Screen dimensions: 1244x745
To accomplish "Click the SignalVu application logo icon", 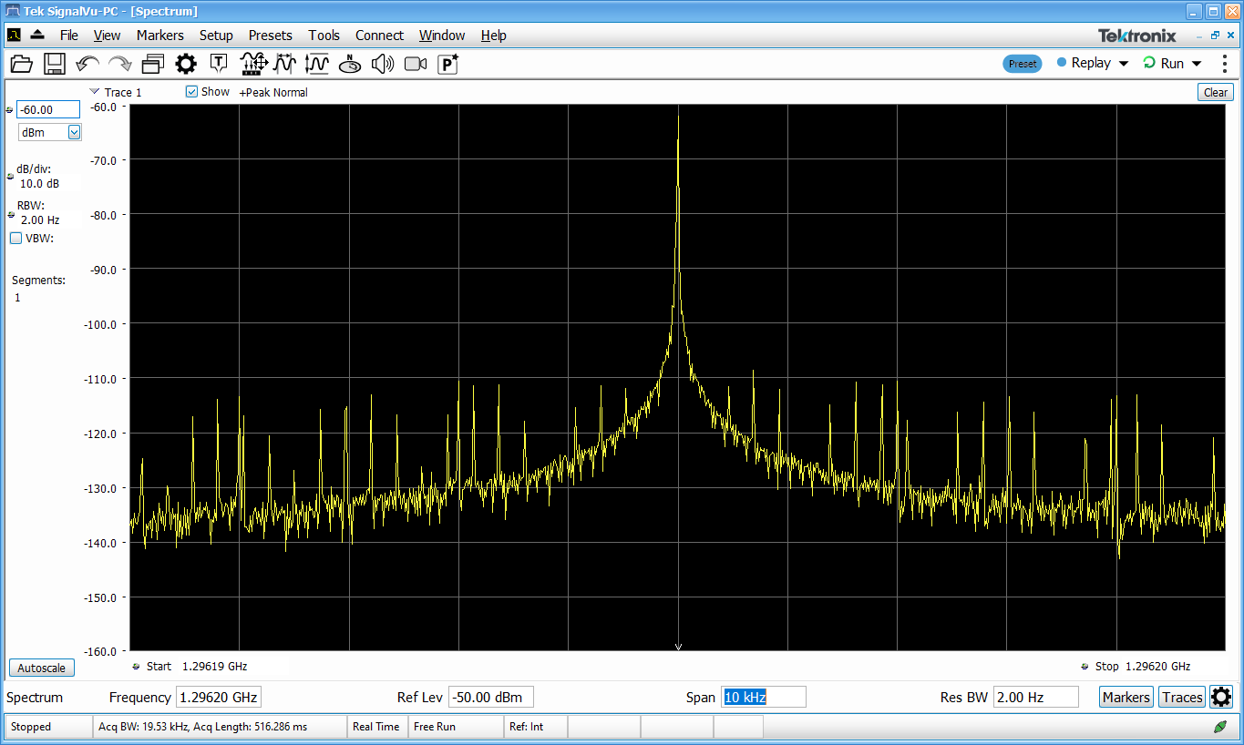I will 13,35.
